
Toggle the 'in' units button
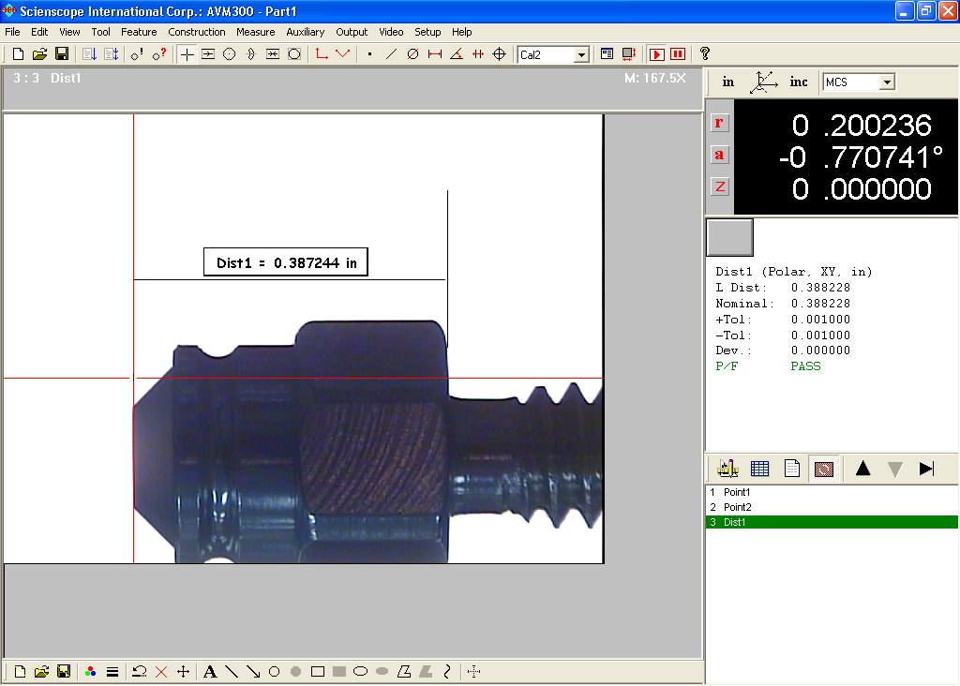click(727, 82)
